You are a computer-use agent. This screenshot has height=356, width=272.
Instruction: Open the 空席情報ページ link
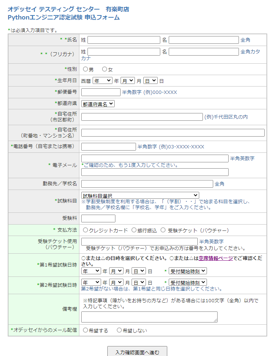tap(215, 258)
